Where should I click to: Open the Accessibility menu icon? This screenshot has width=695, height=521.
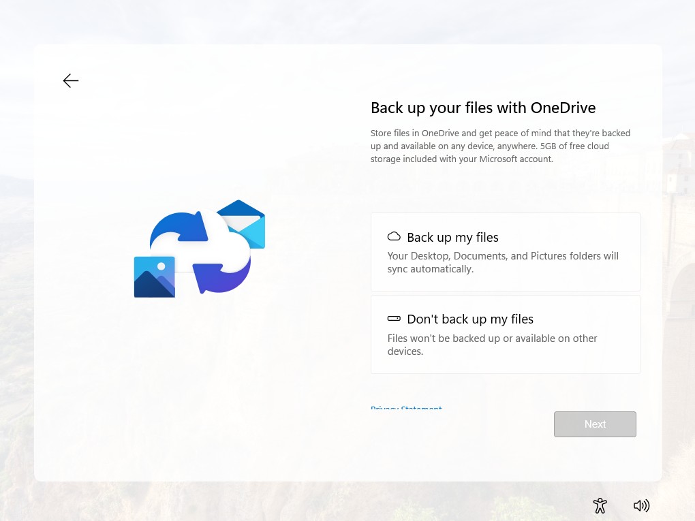click(x=600, y=505)
